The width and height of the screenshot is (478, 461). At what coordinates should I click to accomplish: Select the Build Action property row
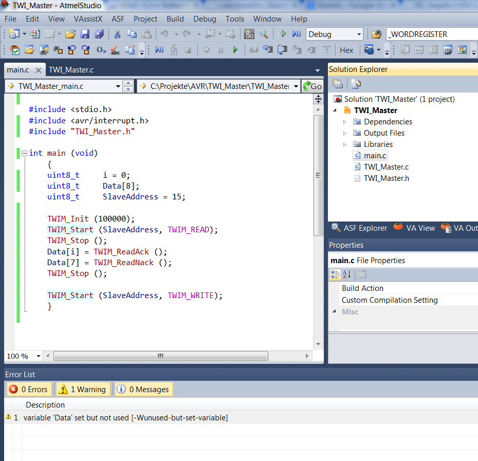[409, 288]
